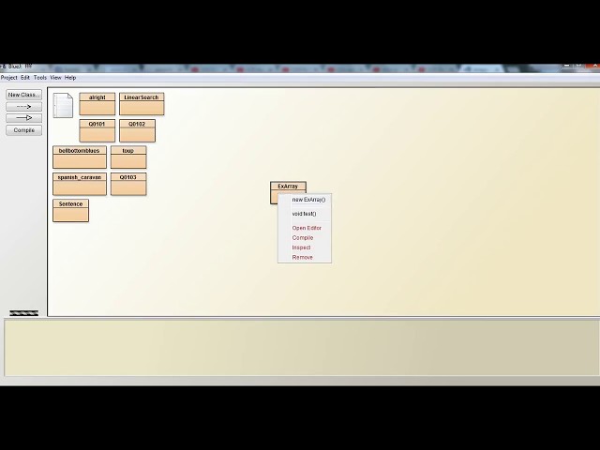Click the object bench area
Image resolution: width=600 pixels, height=450 pixels.
[302, 348]
